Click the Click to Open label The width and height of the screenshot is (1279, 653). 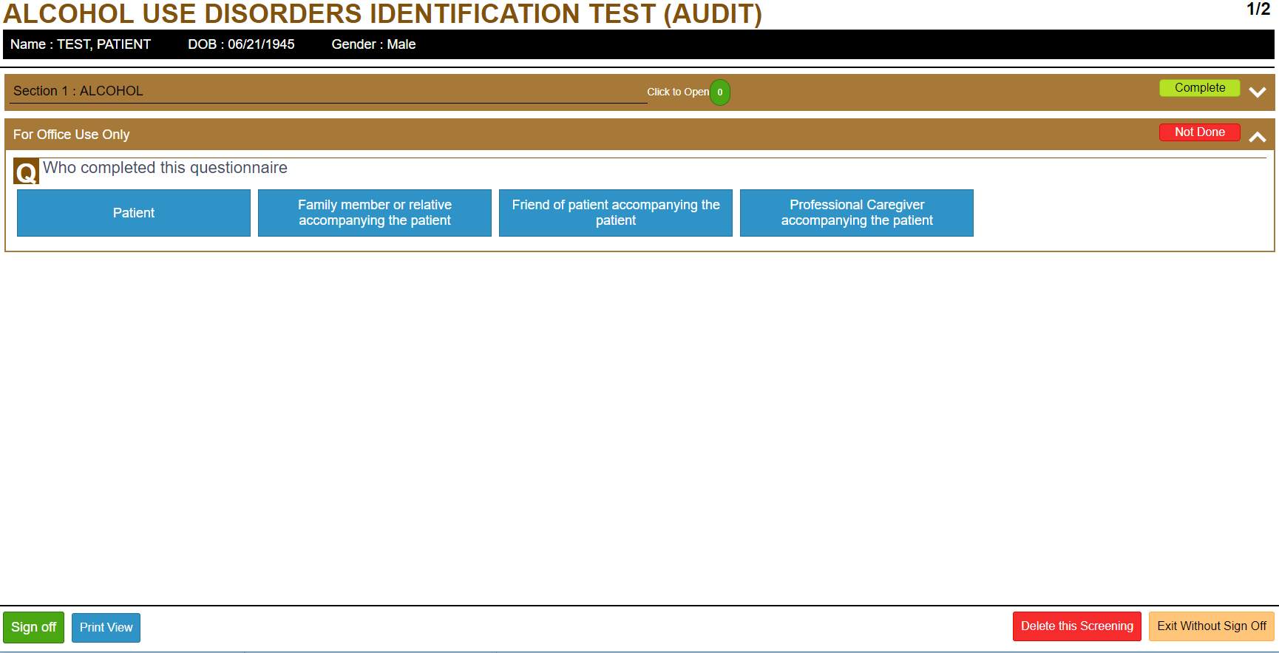click(x=677, y=92)
